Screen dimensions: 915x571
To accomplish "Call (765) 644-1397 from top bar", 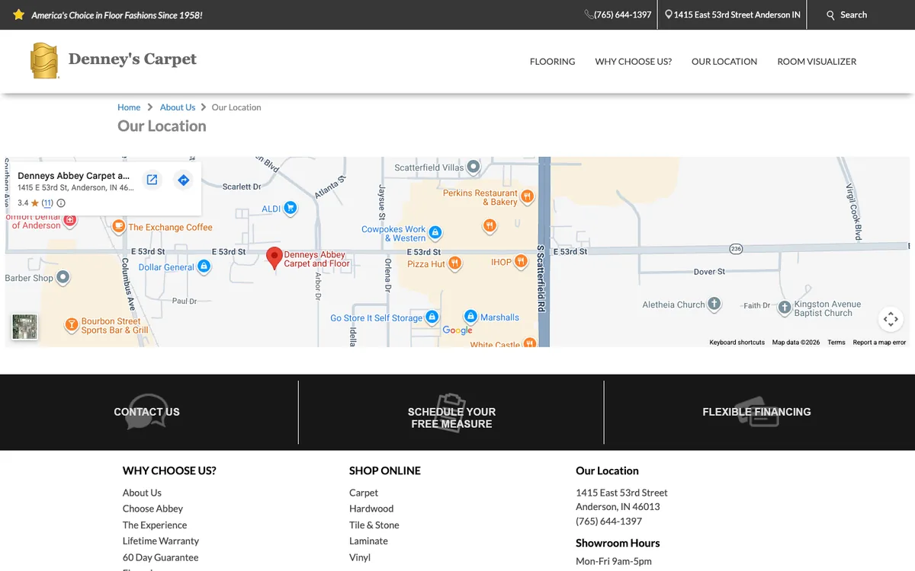I will point(623,14).
